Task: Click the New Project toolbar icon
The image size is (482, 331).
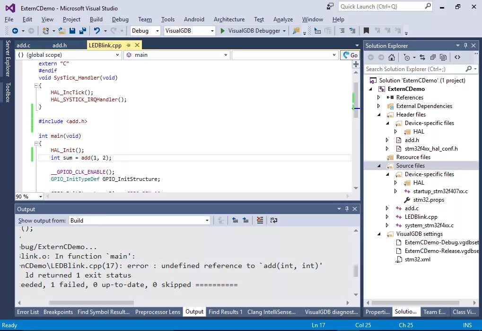Action: 45,31
